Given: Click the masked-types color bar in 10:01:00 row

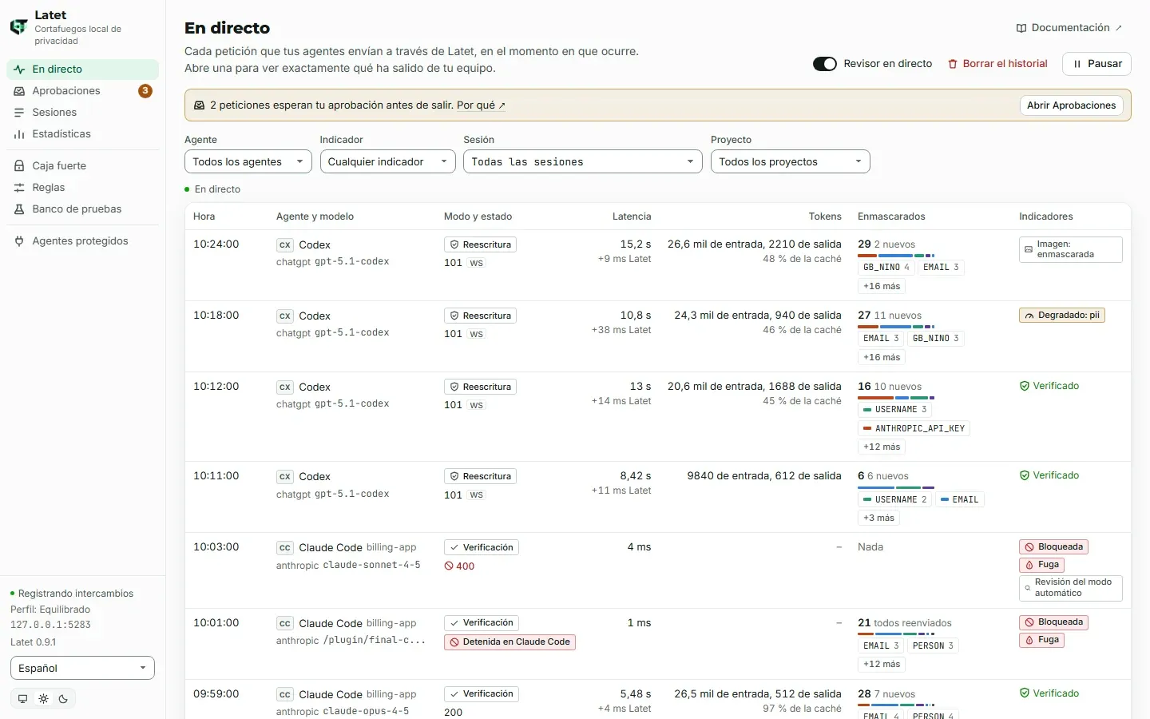Looking at the screenshot, I should (896, 634).
